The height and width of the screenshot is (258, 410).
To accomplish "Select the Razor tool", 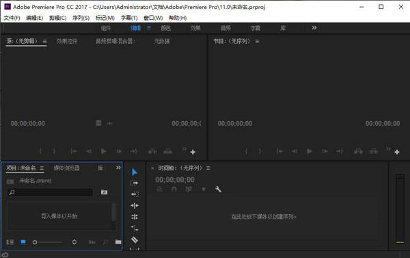I will coord(135,240).
